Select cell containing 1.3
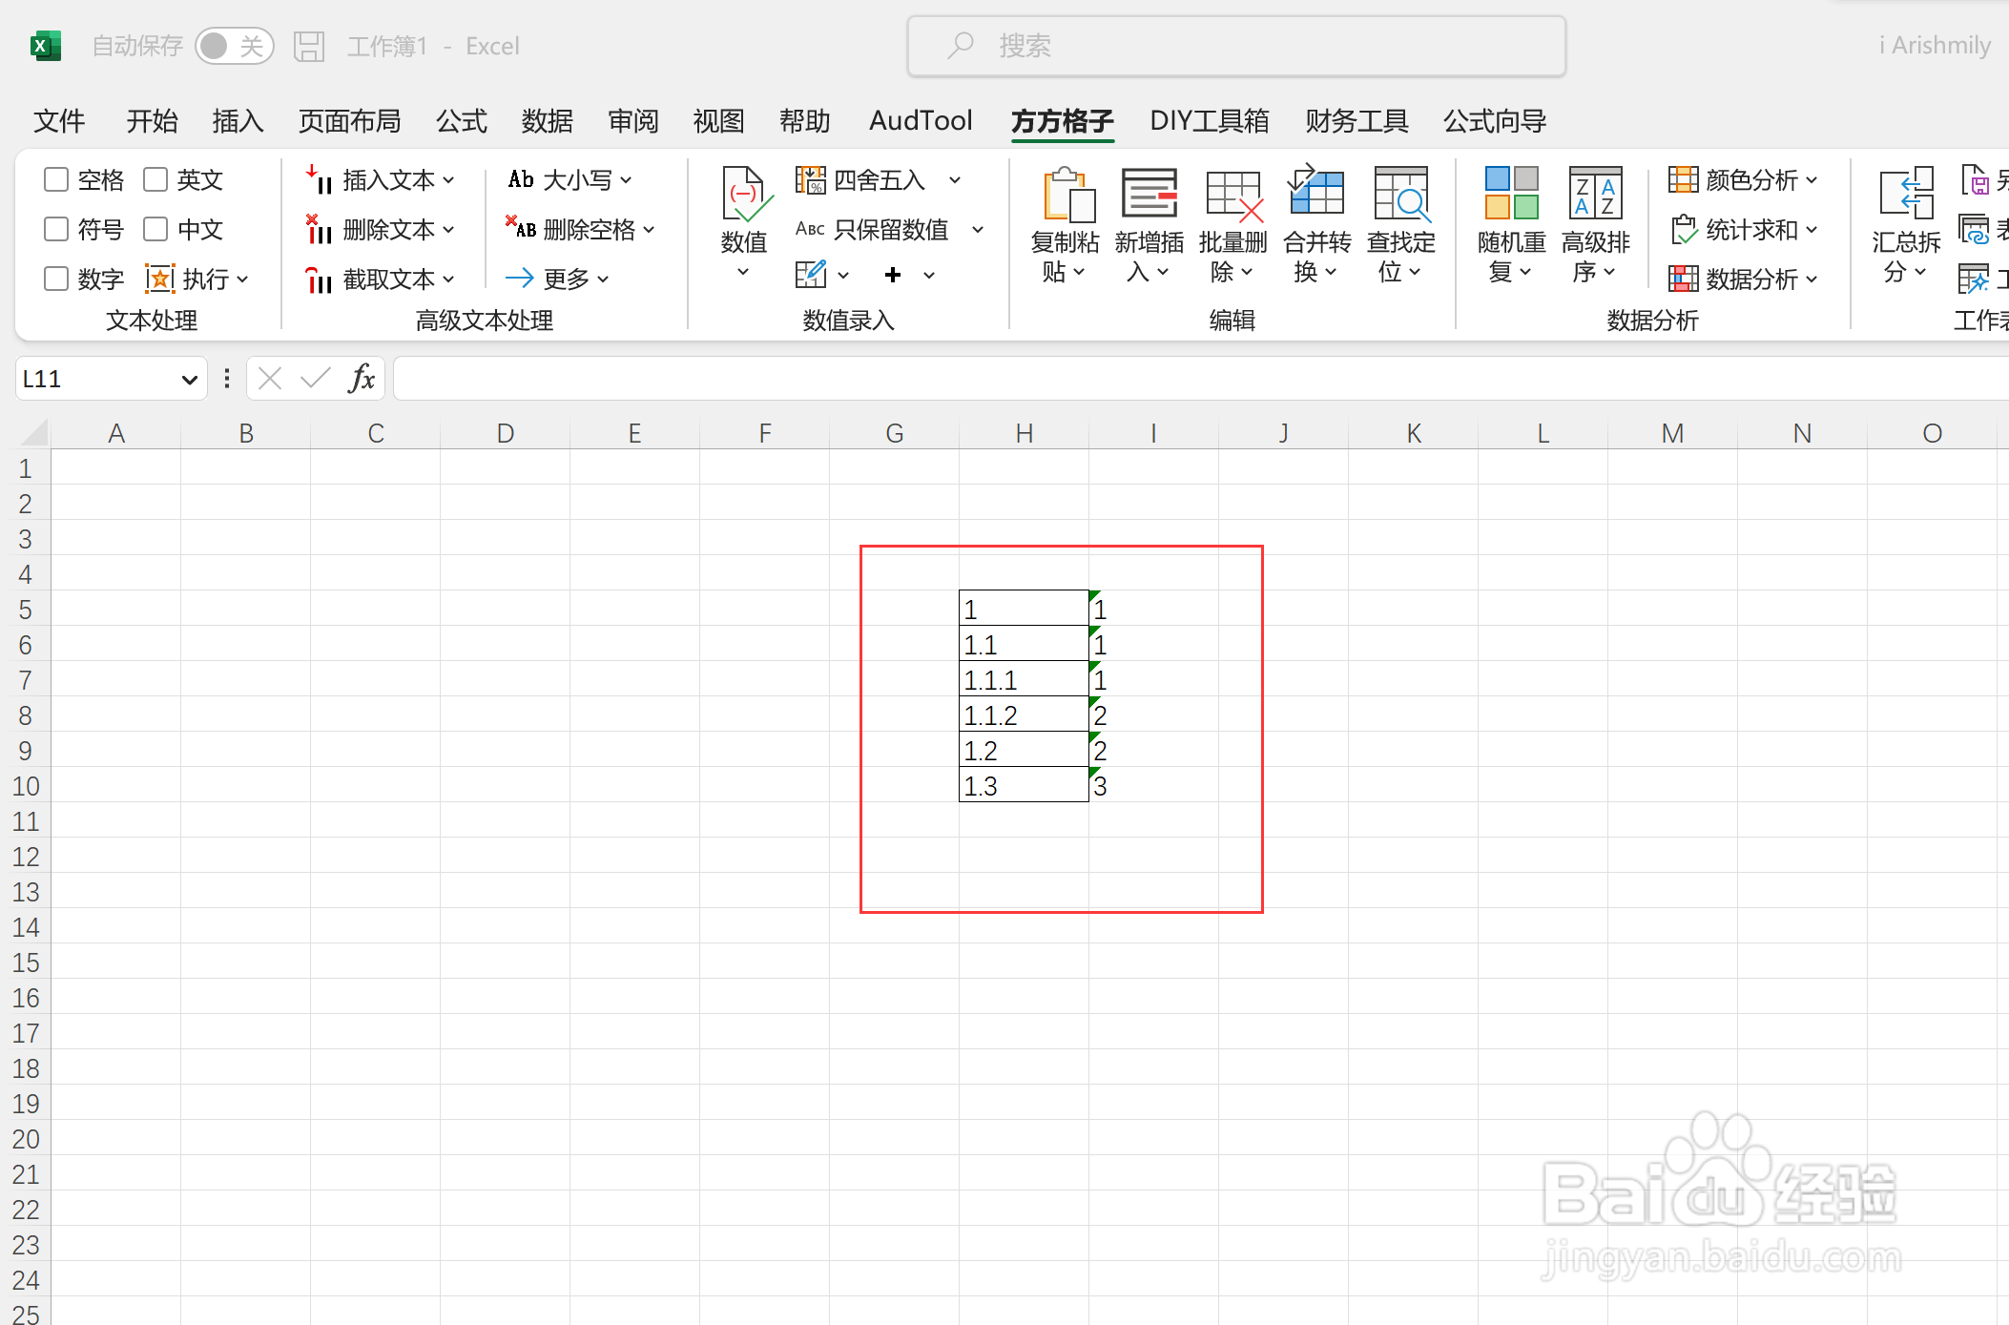The width and height of the screenshot is (2009, 1325). (x=1024, y=786)
